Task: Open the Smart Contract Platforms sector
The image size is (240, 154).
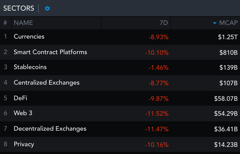Action: tap(50, 52)
